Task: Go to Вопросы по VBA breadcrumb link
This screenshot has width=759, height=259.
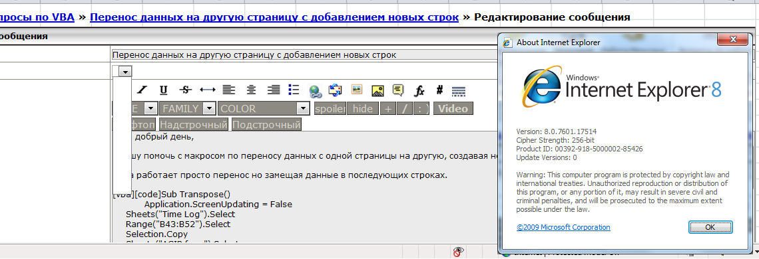Action: pos(37,17)
